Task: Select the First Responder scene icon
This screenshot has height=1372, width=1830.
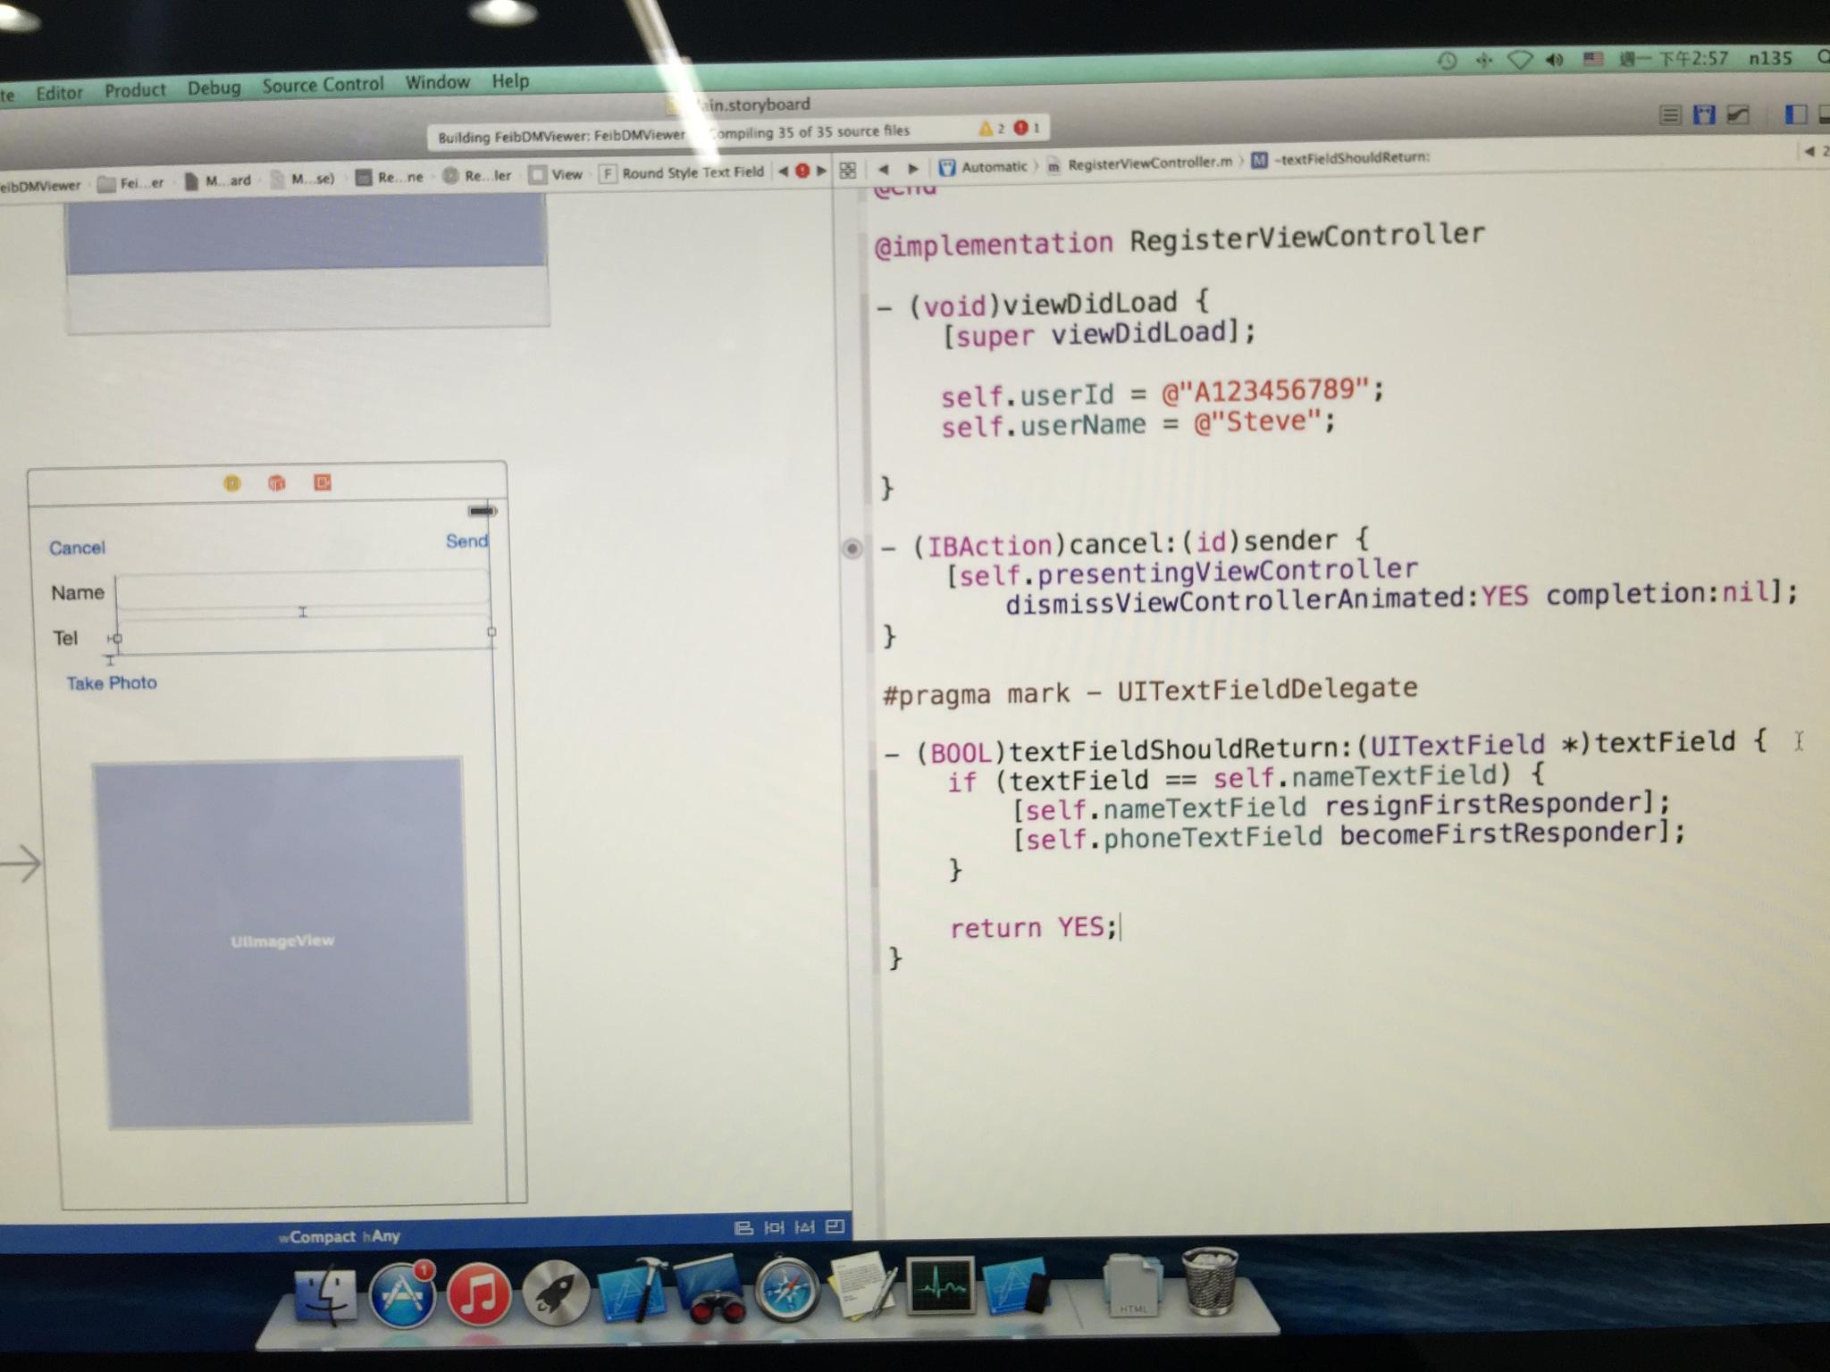Action: click(277, 483)
